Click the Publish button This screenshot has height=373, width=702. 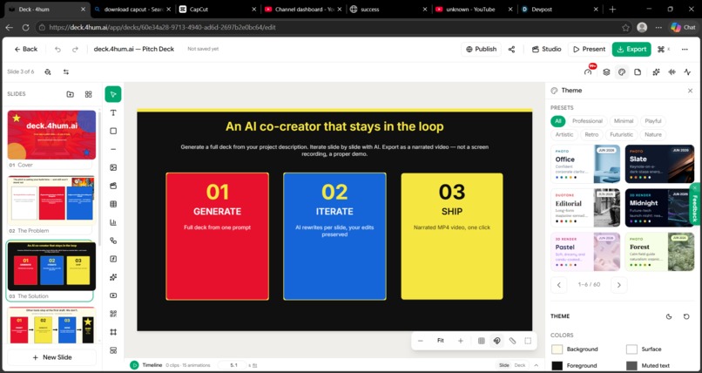[x=481, y=50]
